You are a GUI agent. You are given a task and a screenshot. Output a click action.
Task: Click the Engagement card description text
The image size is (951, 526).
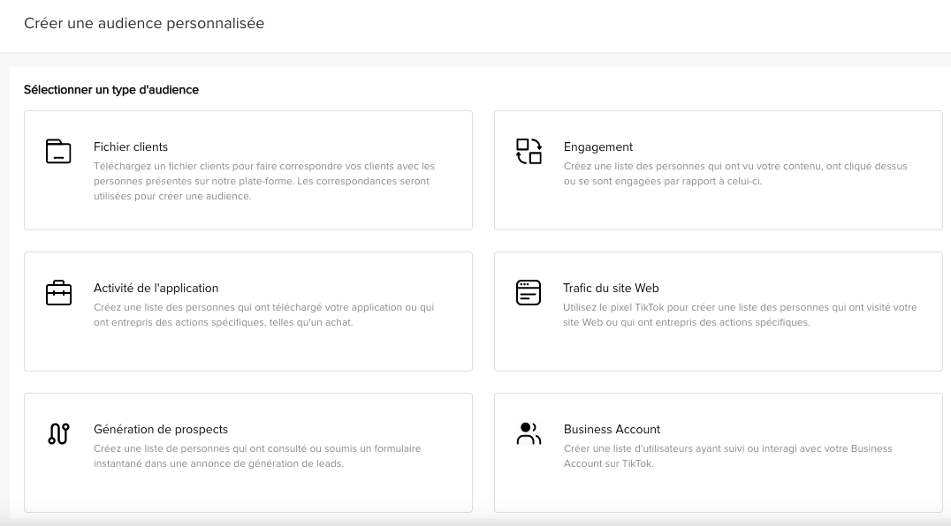point(735,174)
